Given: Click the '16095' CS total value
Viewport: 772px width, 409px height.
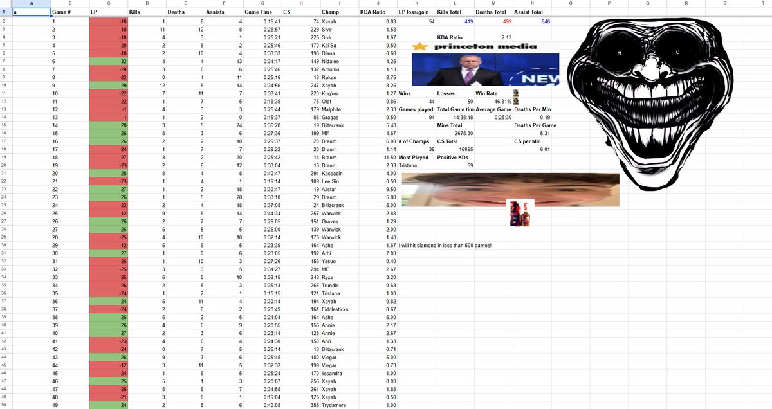Looking at the screenshot, I should (x=455, y=149).
